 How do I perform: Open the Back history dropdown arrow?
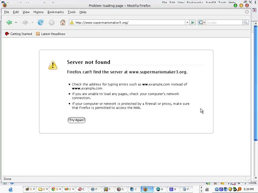pos(16,22)
